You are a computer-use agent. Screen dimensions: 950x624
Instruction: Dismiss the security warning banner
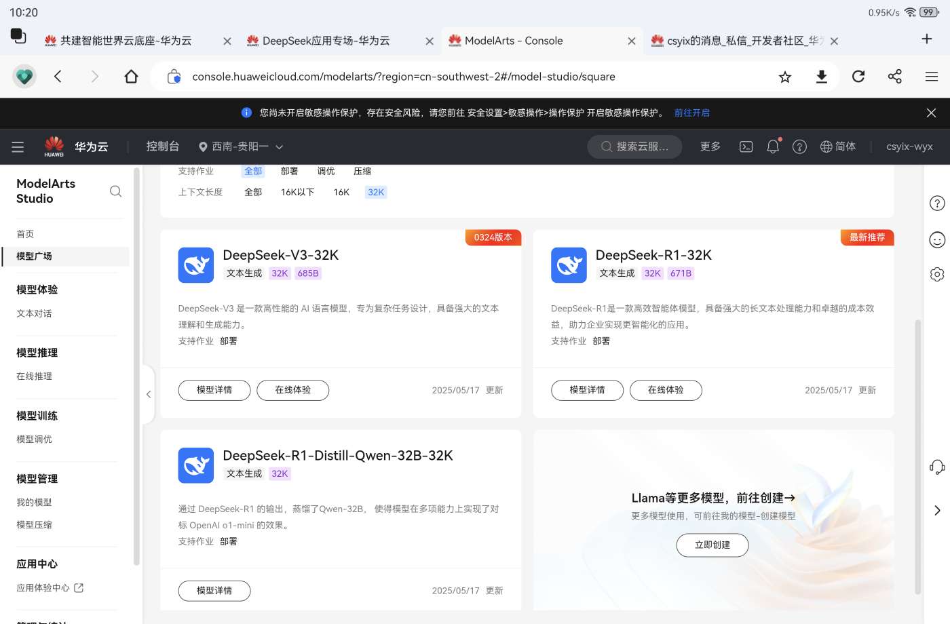click(x=932, y=113)
